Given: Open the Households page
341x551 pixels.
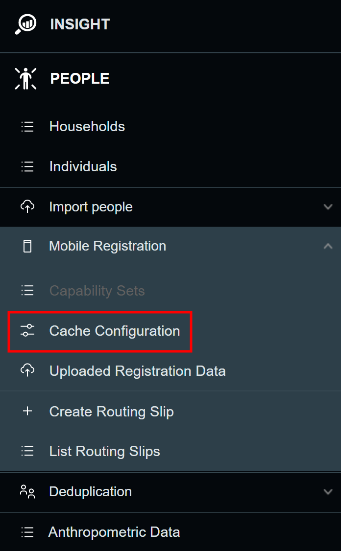Looking at the screenshot, I should pyautogui.click(x=87, y=126).
